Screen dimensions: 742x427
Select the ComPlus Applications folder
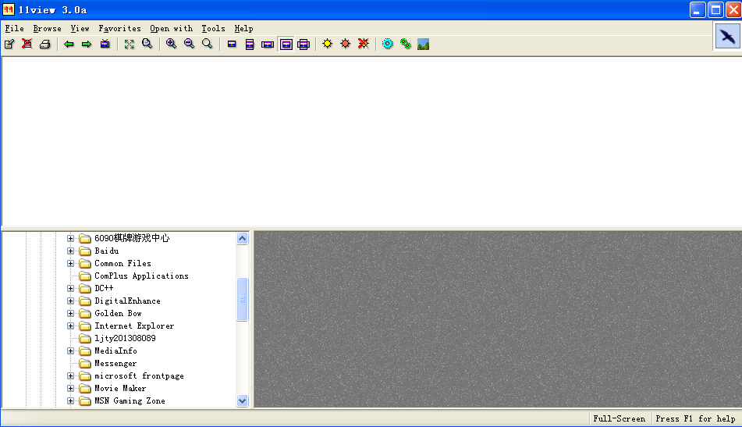[x=141, y=276]
